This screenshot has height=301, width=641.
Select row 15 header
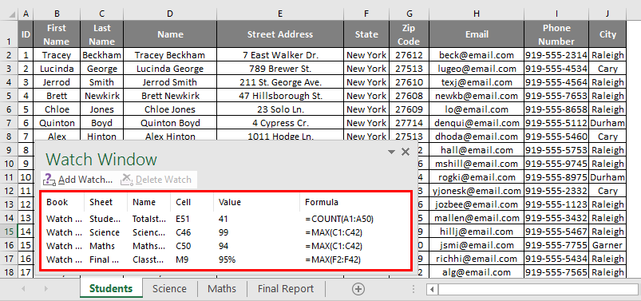[x=9, y=232]
